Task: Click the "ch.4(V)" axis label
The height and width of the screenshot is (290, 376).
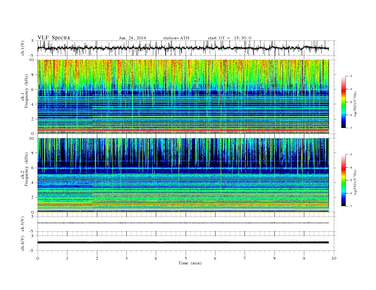Action: [x=22, y=243]
